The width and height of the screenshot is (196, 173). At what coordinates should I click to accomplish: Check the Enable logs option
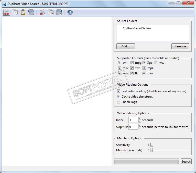tap(118, 102)
